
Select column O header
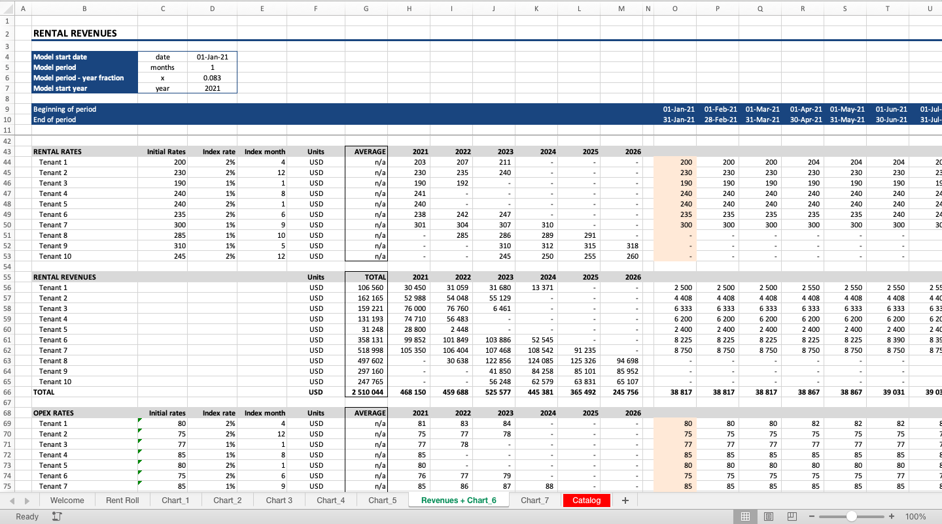pos(675,8)
